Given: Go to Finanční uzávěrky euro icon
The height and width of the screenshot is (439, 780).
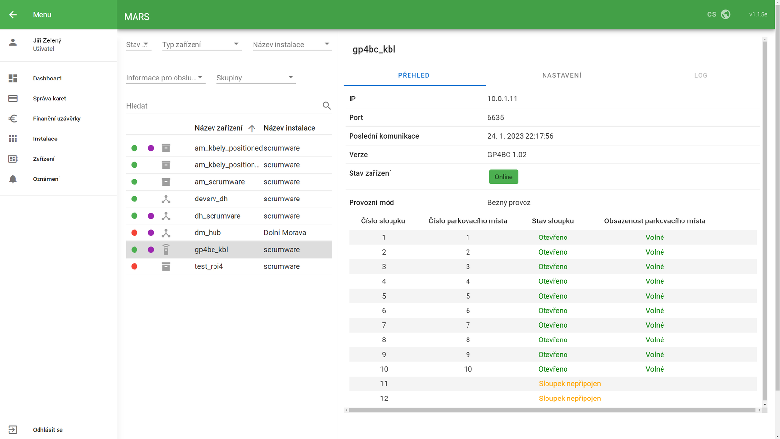Looking at the screenshot, I should pyautogui.click(x=13, y=119).
